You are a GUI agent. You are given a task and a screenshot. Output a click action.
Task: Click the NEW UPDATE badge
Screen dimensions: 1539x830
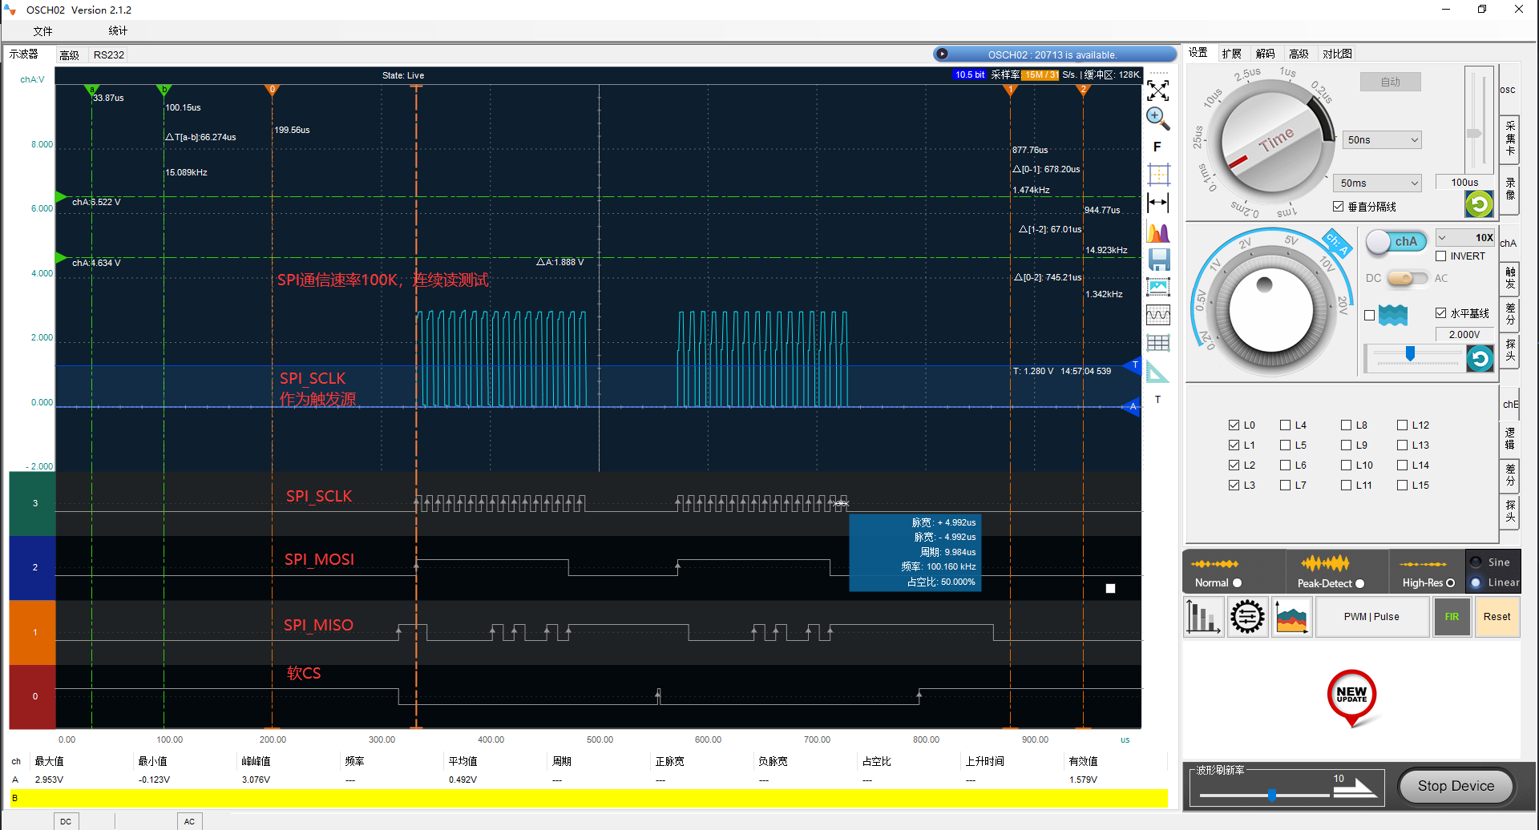point(1351,697)
